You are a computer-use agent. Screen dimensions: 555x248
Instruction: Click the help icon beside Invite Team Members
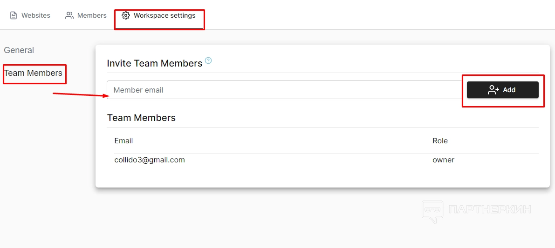pos(208,60)
